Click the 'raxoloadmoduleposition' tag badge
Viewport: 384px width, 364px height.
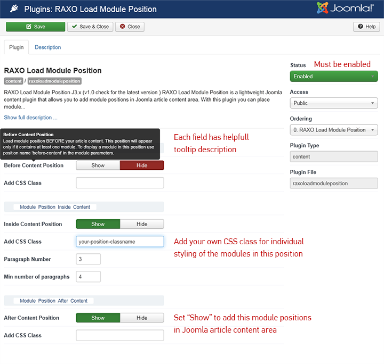click(54, 81)
